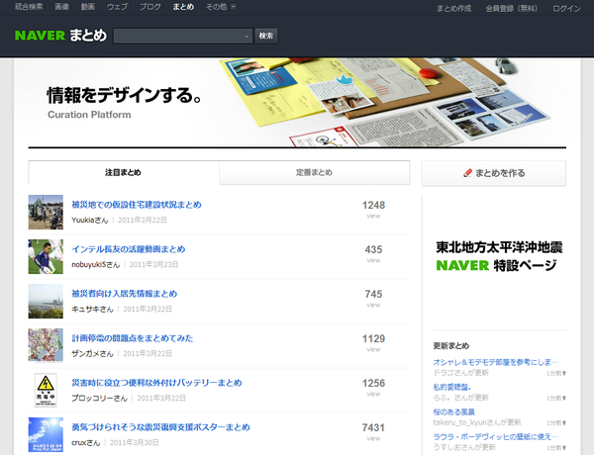This screenshot has width=594, height=455.
Task: Open インテル長友の活躍動画まとめ article
Action: pyautogui.click(x=129, y=249)
